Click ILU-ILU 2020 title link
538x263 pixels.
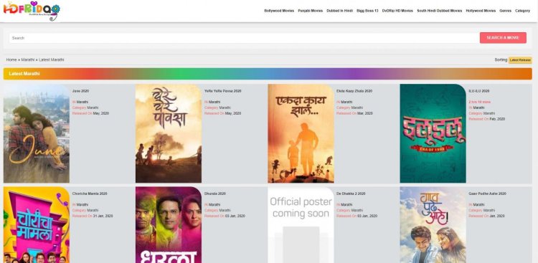479,91
